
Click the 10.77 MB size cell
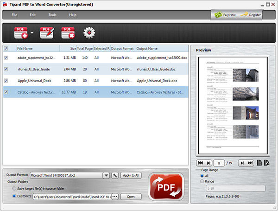coord(69,92)
